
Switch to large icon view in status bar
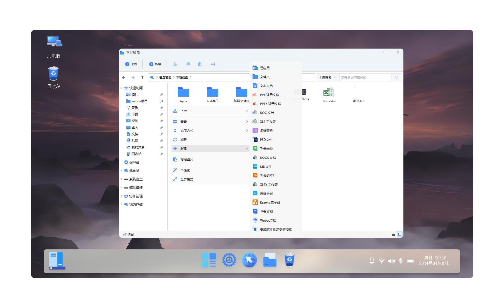coord(400,234)
